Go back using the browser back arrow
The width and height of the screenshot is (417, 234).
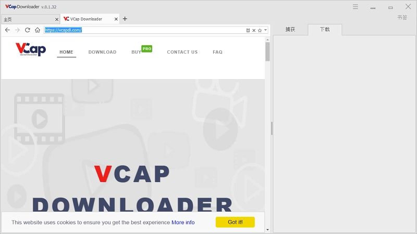7,30
